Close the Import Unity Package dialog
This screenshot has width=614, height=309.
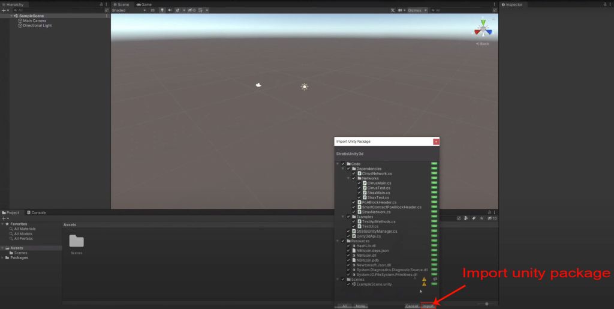pos(436,142)
